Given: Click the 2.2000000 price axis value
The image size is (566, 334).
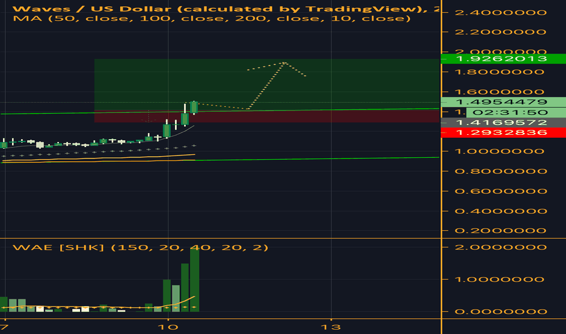Looking at the screenshot, I should click(500, 32).
